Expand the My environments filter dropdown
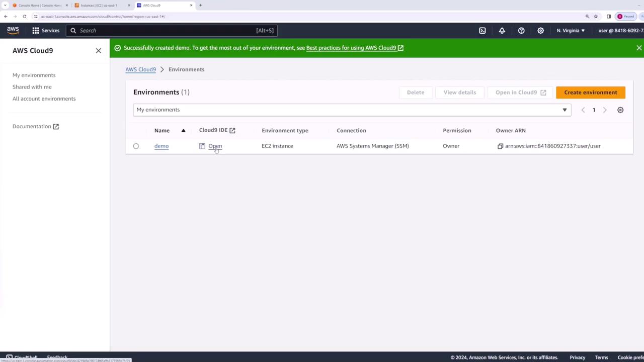Screen dimensions: 644x362 (352, 110)
